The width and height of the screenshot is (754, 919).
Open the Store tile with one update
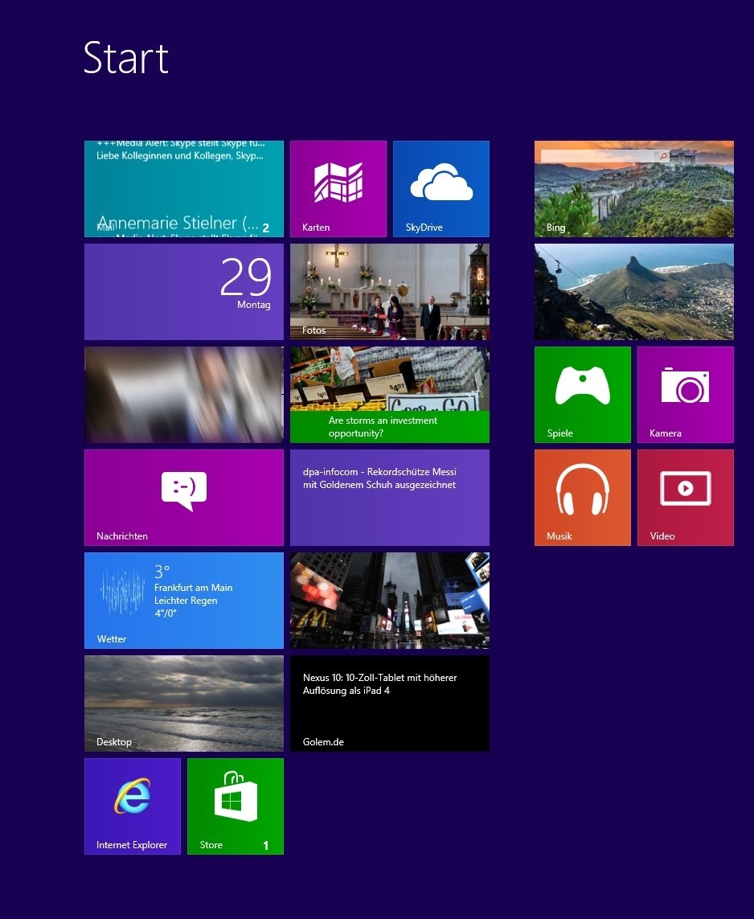coord(236,806)
